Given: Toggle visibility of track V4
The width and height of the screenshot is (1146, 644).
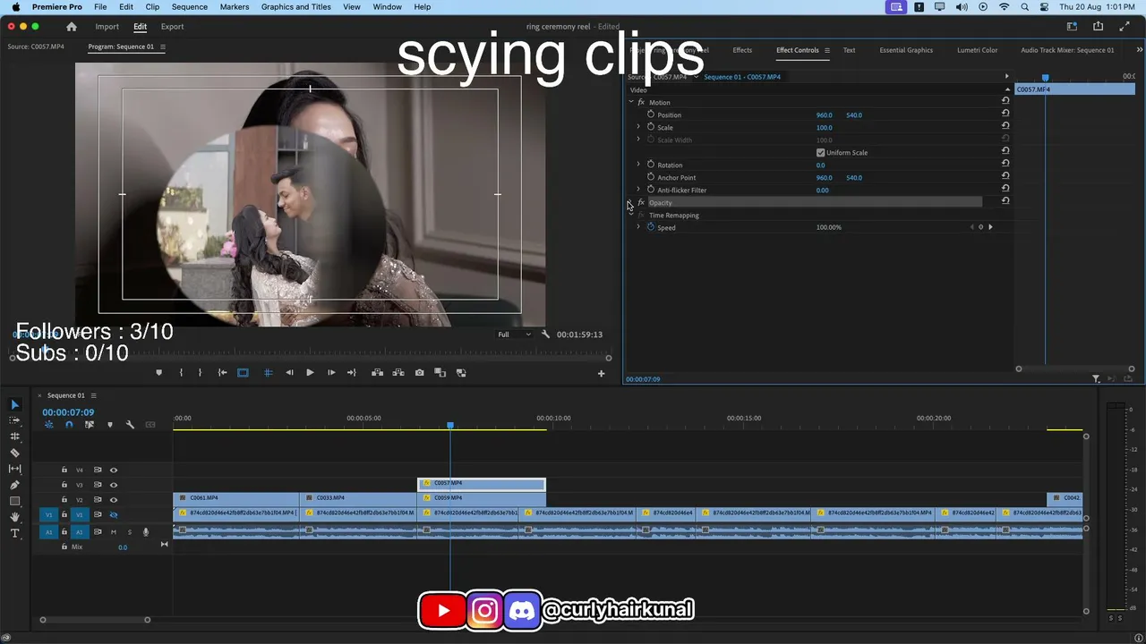Looking at the screenshot, I should click(114, 470).
